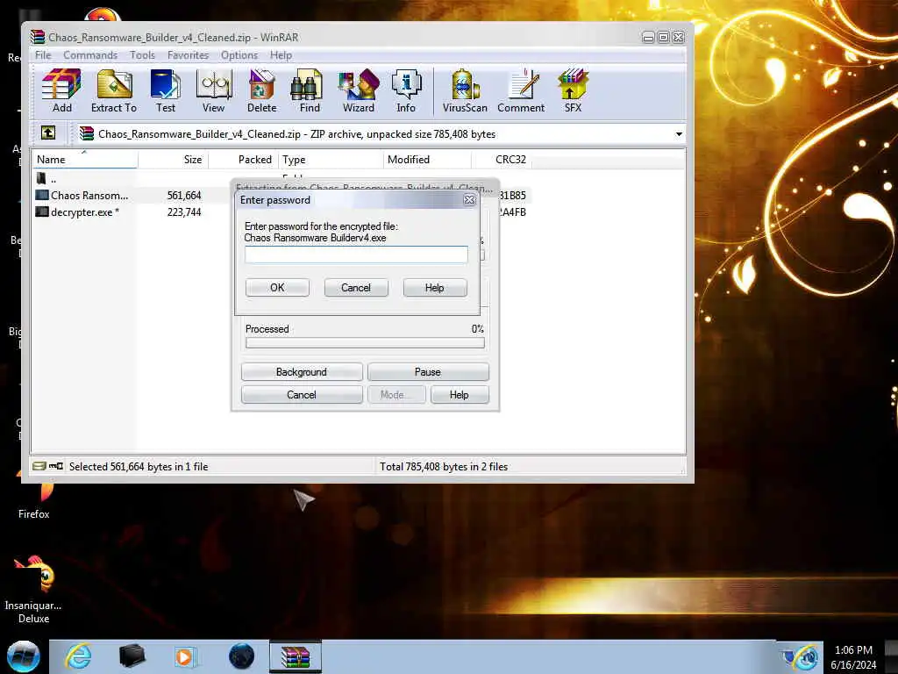This screenshot has height=674, width=898.
Task: Go up one level arrow icon
Action: point(48,133)
